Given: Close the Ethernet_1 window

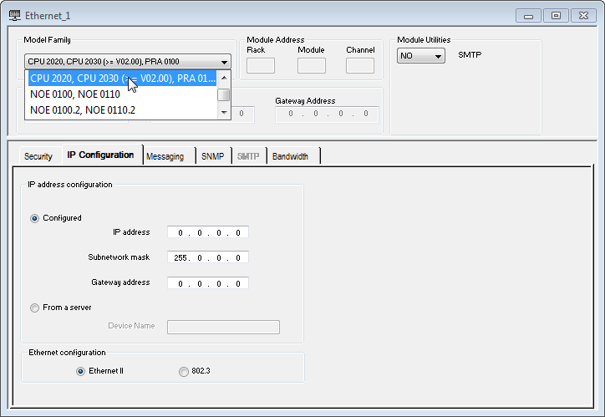Looking at the screenshot, I should coord(584,16).
